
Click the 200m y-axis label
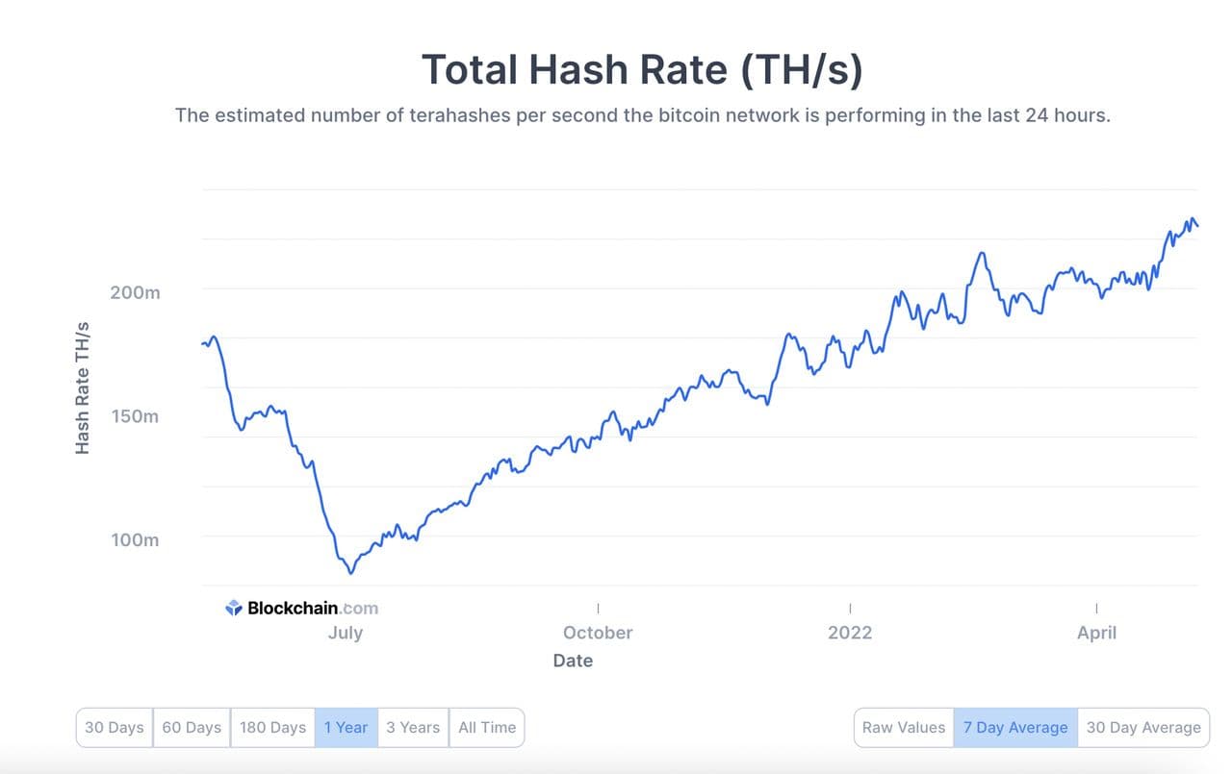tap(135, 292)
